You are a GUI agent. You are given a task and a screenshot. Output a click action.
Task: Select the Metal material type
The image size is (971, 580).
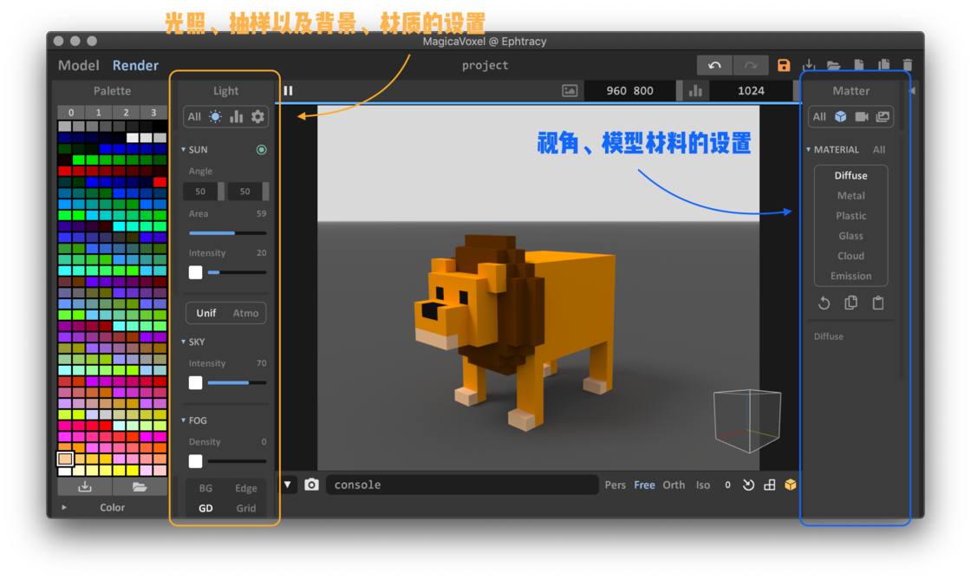850,195
